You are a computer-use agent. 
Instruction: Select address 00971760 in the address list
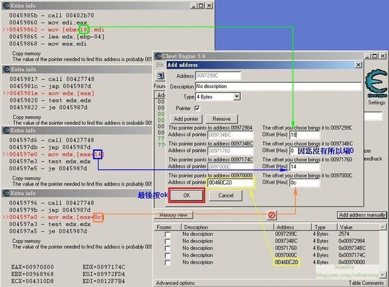pyautogui.click(x=286, y=248)
